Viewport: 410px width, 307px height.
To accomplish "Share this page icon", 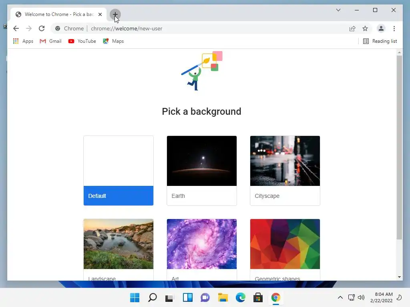I will (x=352, y=28).
